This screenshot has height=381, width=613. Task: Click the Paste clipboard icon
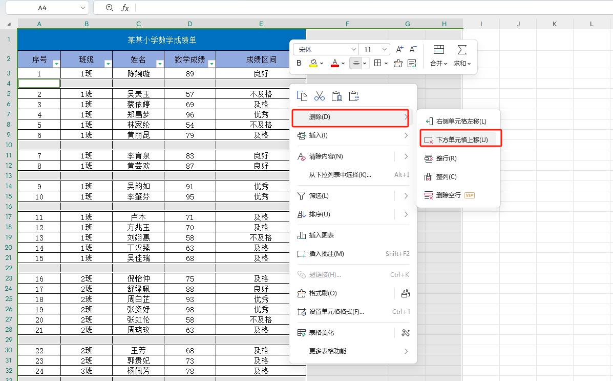pyautogui.click(x=336, y=96)
